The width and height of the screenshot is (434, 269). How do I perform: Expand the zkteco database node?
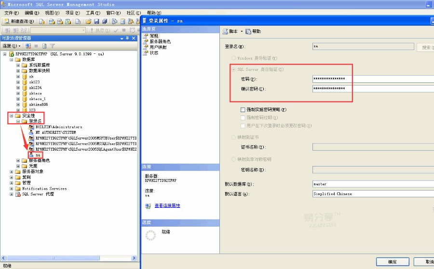[x=18, y=93]
